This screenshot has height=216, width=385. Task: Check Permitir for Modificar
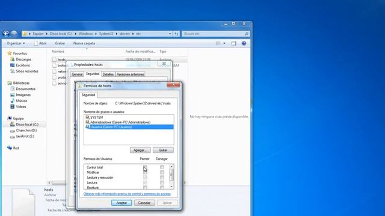coord(145,172)
